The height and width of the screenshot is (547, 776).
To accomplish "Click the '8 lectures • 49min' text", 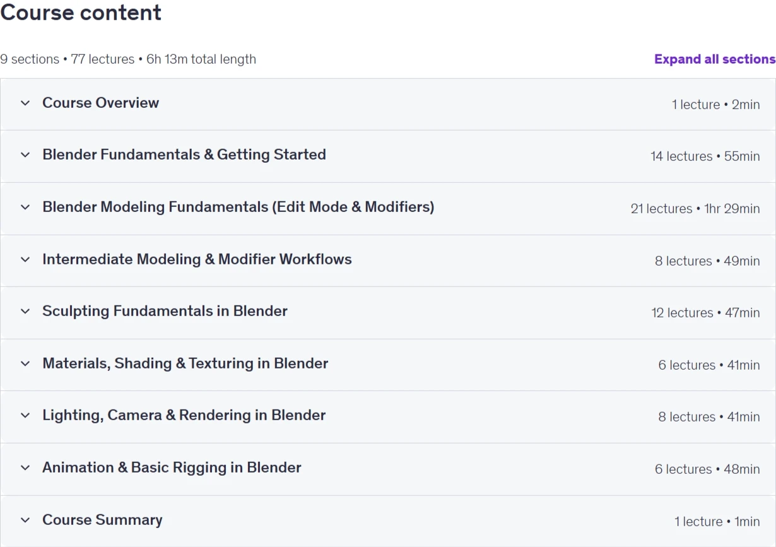I will pos(707,261).
